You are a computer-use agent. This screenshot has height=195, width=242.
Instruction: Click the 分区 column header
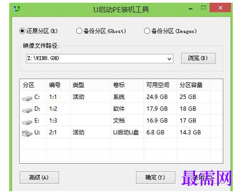point(29,85)
